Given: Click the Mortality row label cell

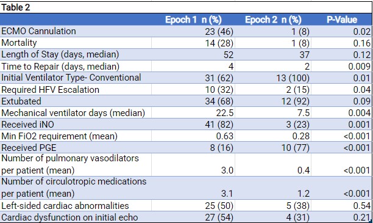Looking at the screenshot, I should (x=76, y=43).
